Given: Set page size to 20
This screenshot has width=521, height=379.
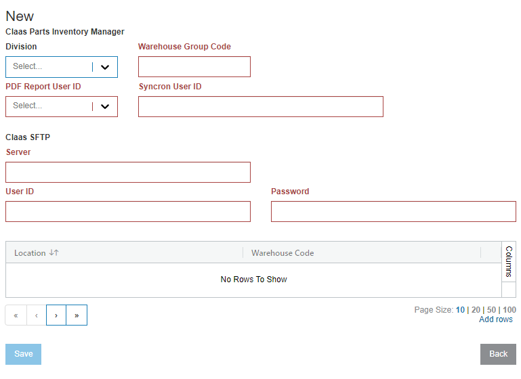Looking at the screenshot, I should pyautogui.click(x=476, y=310).
